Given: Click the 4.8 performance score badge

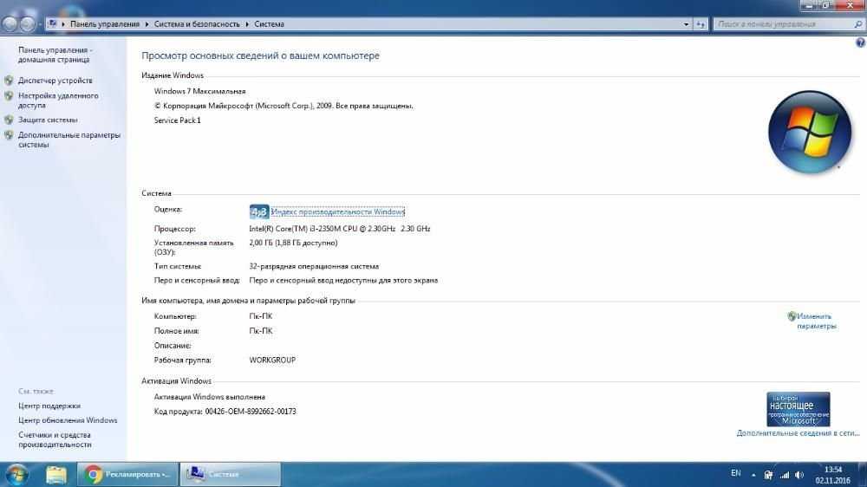Looking at the screenshot, I should pyautogui.click(x=258, y=211).
